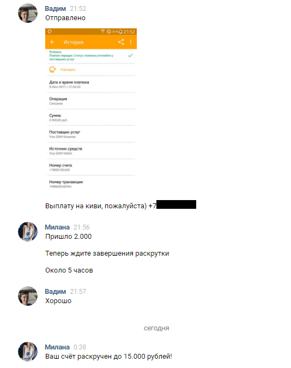Click three-dot menu icon in История header
This screenshot has height=368, width=291.
(x=131, y=42)
